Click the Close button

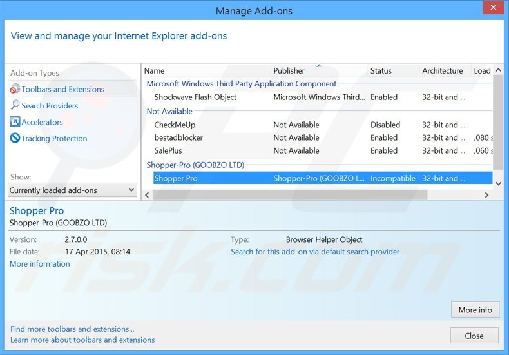tap(474, 336)
